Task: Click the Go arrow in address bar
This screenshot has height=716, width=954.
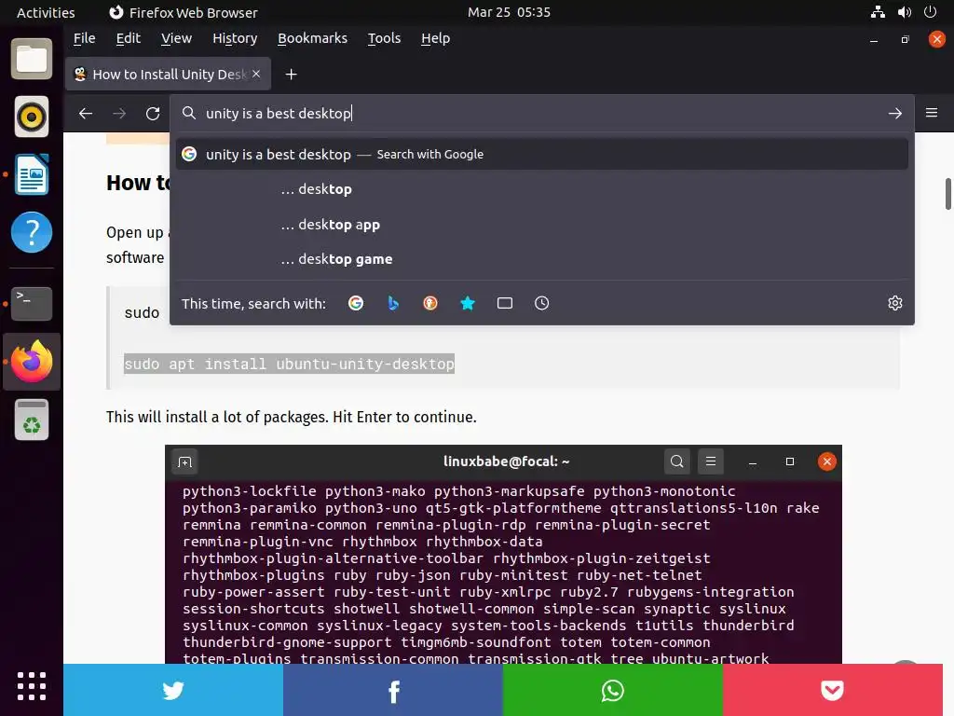Action: [895, 113]
